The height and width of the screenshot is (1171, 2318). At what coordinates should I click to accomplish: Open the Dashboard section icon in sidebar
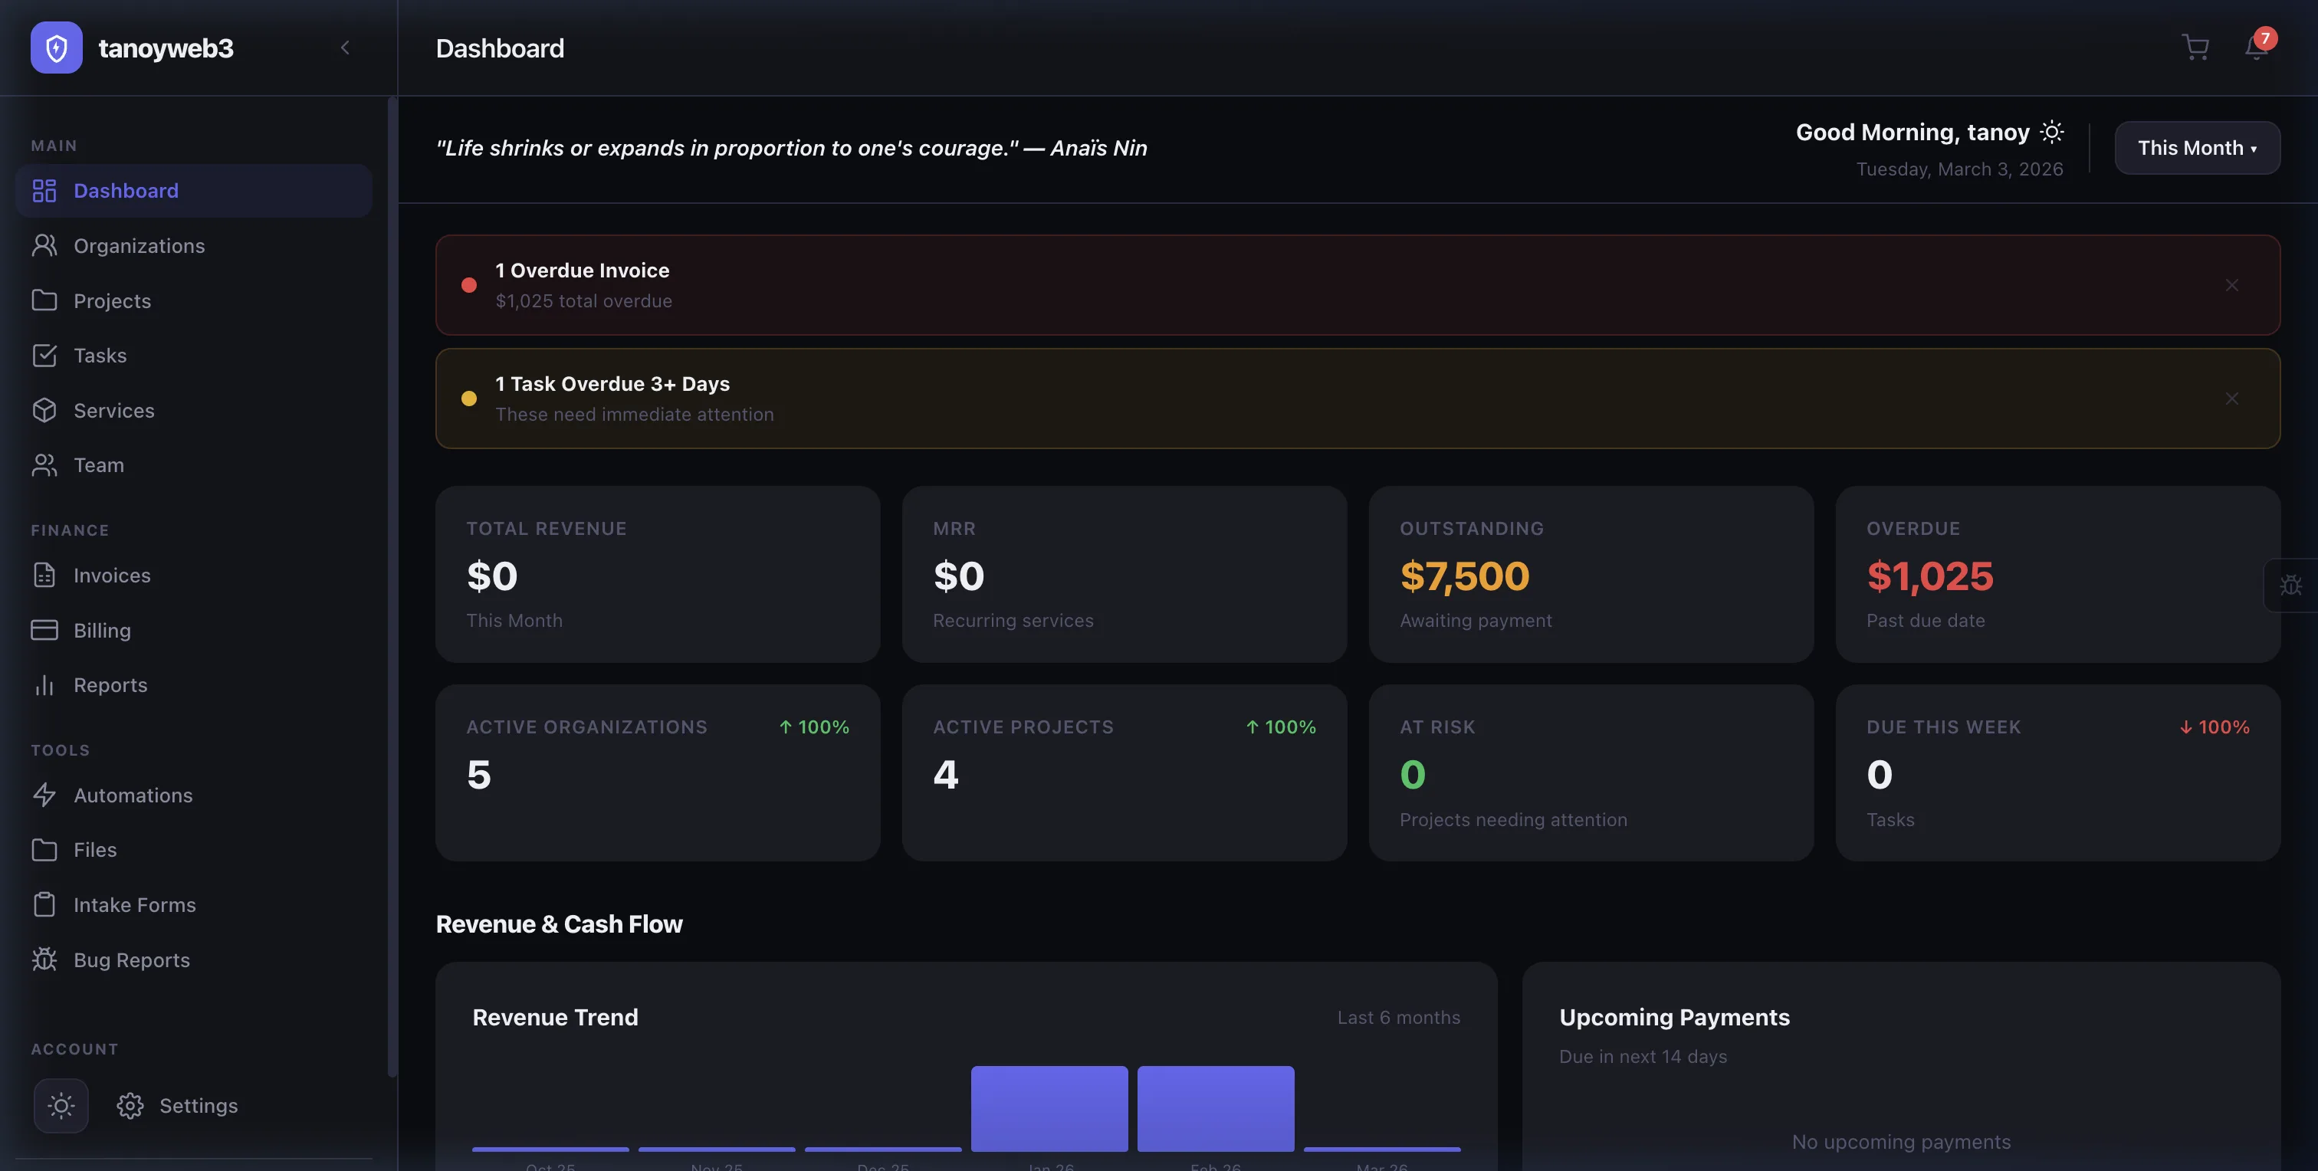45,191
